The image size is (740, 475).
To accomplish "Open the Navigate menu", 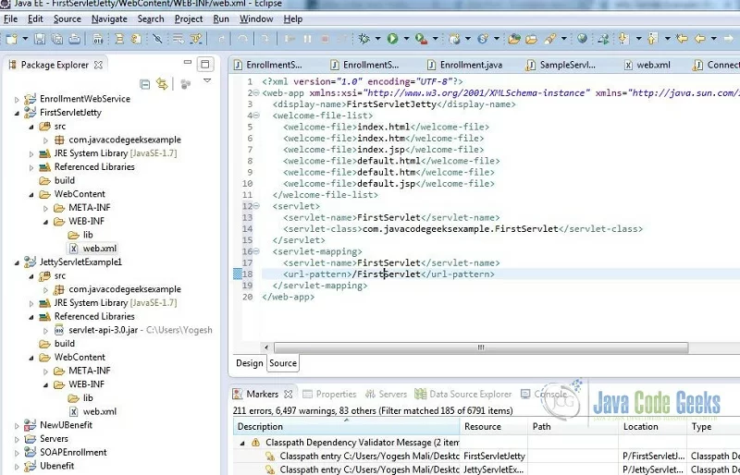I will pyautogui.click(x=109, y=18).
